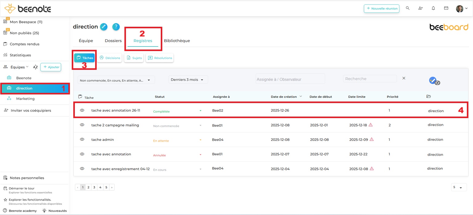Open the notifications bell icon

point(433,8)
